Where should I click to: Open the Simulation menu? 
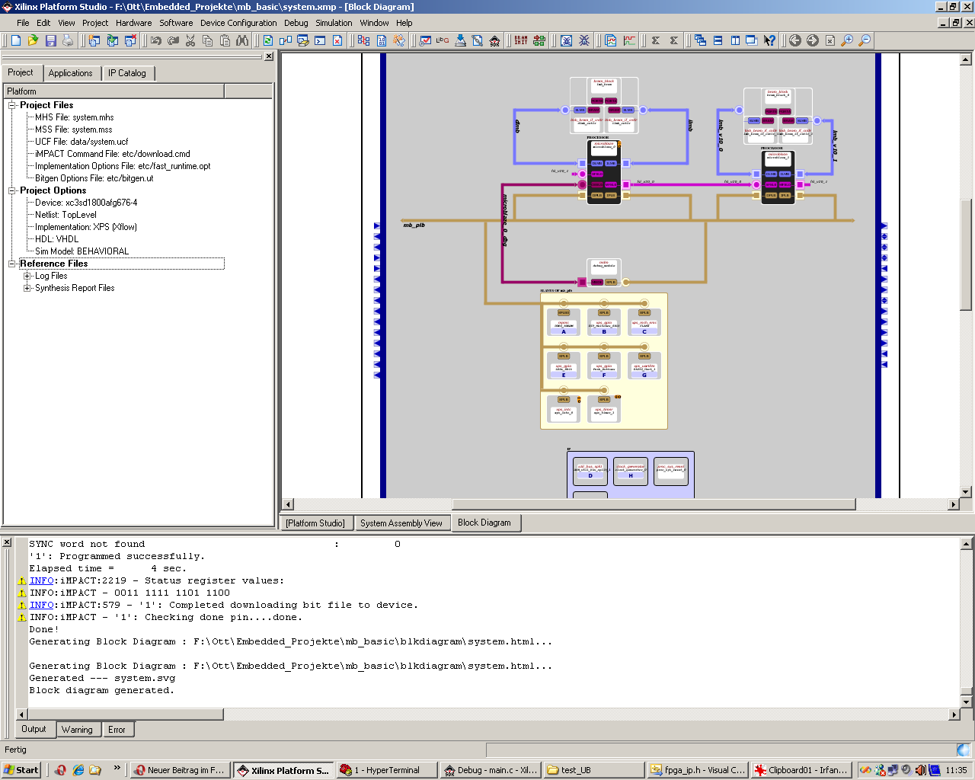click(334, 23)
